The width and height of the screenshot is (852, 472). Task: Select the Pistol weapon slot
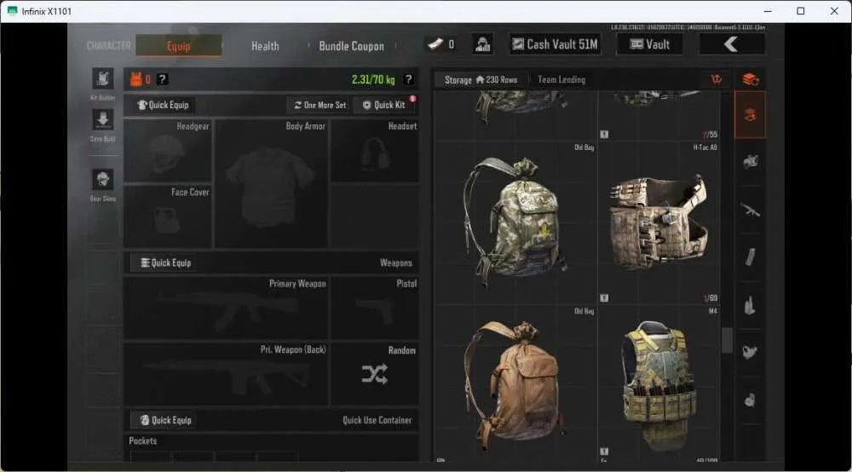click(375, 308)
